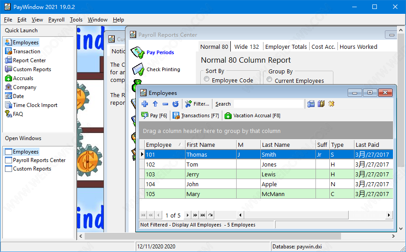Go to next record in navigator

188,215
